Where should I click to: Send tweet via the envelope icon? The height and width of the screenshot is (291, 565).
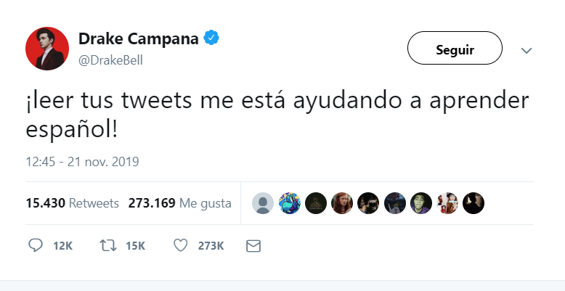tap(253, 246)
